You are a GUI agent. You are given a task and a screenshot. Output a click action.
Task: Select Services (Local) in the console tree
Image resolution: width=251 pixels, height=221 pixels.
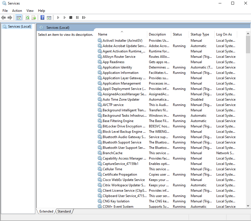pos(19,26)
